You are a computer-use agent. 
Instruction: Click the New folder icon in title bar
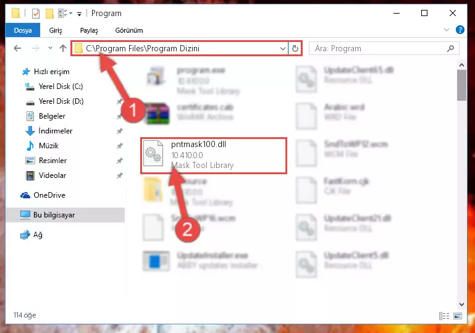(49, 14)
